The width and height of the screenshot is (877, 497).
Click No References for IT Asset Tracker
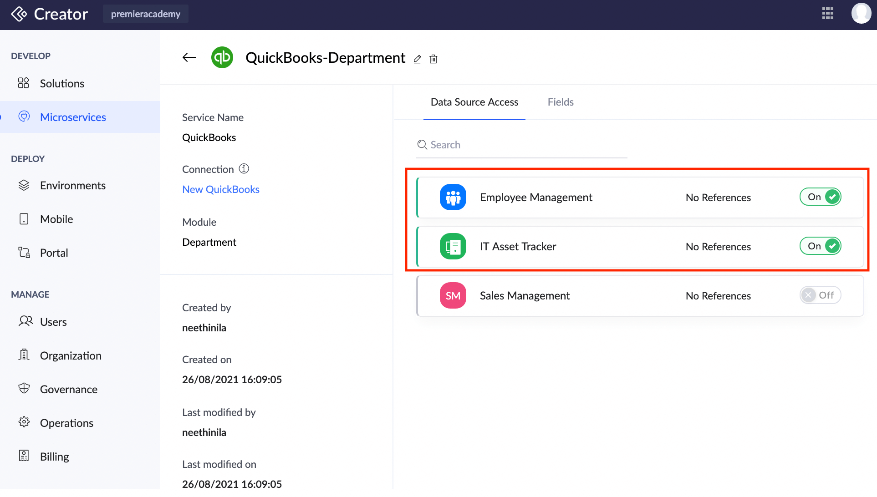[x=718, y=246]
